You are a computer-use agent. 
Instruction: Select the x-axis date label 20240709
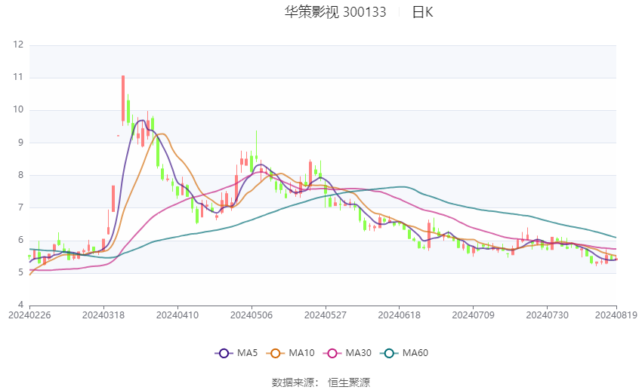(474, 315)
